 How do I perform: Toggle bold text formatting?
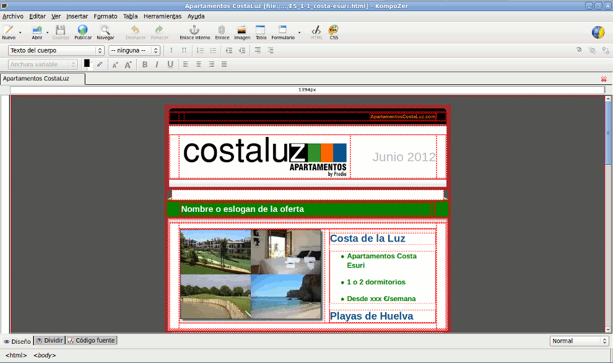click(145, 64)
